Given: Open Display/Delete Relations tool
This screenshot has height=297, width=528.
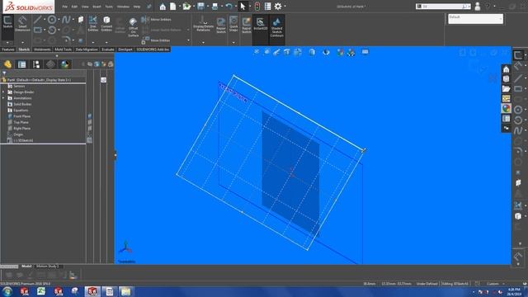Looking at the screenshot, I should tap(204, 24).
